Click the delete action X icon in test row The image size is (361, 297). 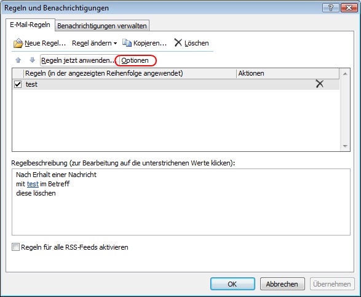tap(320, 84)
